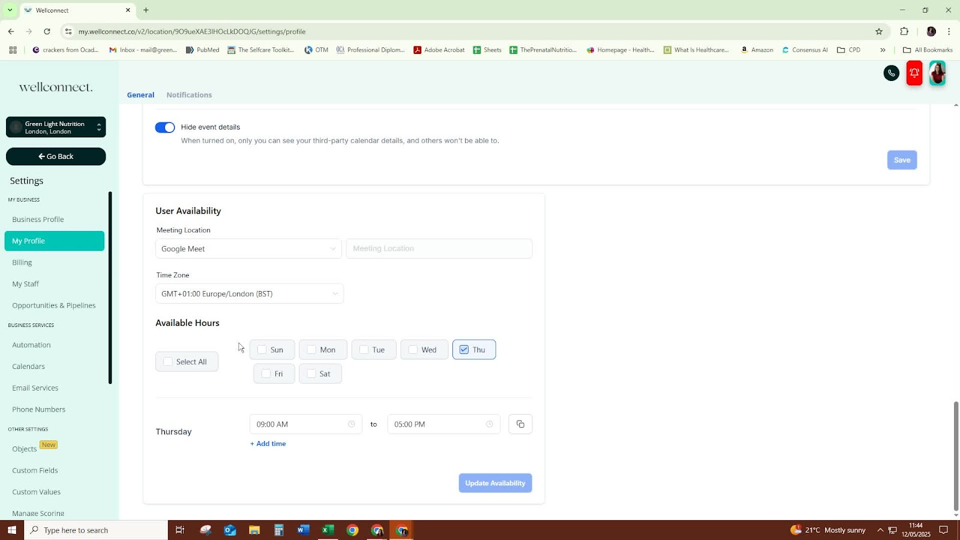Open the red notification bell
The width and height of the screenshot is (960, 540).
pos(914,73)
